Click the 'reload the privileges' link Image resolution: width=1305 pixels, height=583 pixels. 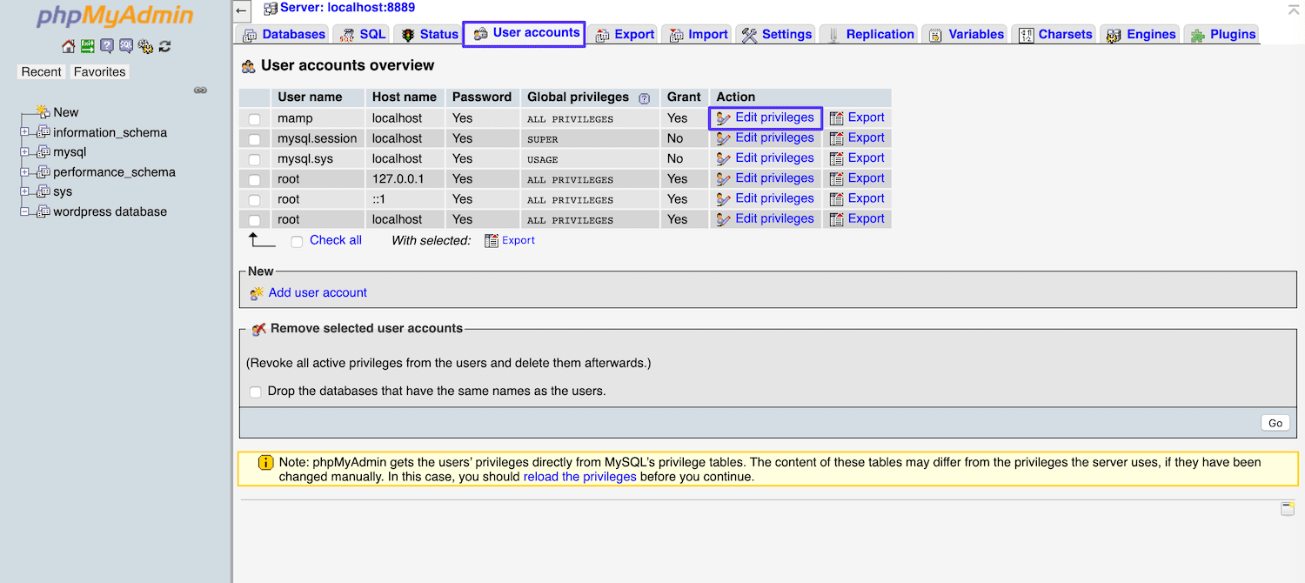pos(579,476)
